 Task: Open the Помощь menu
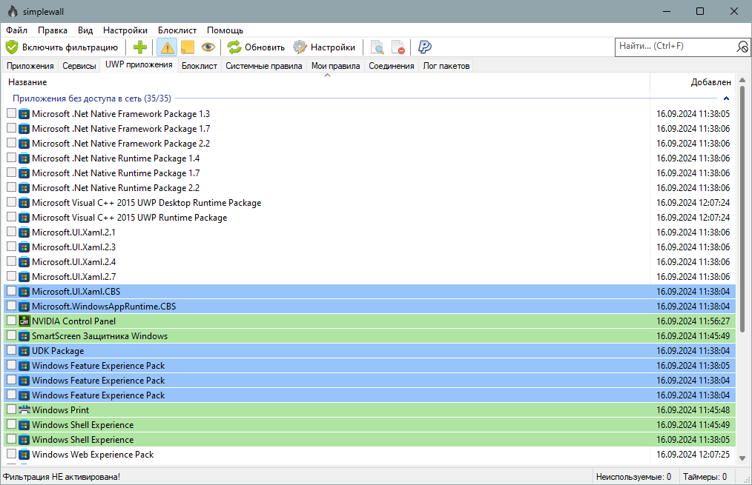(225, 30)
